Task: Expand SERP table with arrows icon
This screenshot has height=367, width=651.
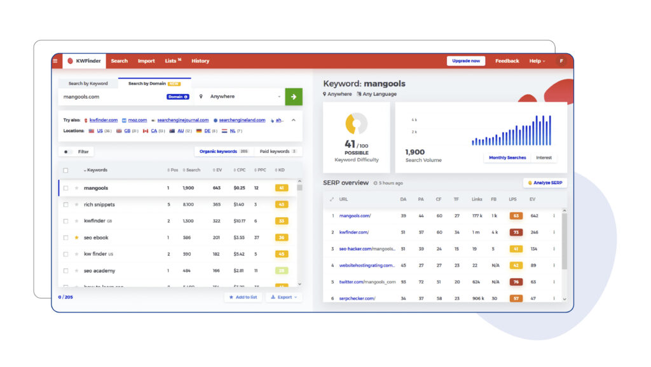Action: (x=331, y=199)
